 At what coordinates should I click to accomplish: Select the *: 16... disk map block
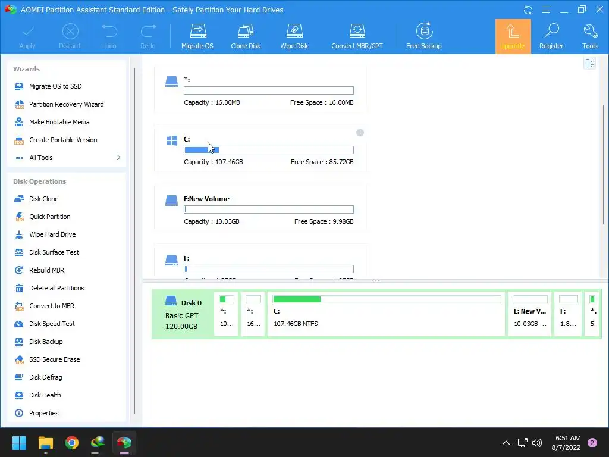coord(253,314)
